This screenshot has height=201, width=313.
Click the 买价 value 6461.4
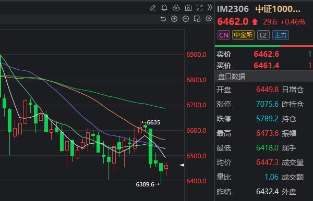pyautogui.click(x=266, y=66)
